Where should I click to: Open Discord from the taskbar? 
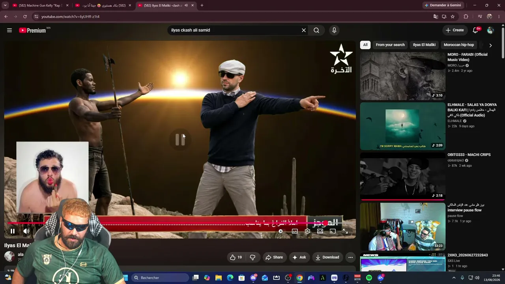coord(253,278)
